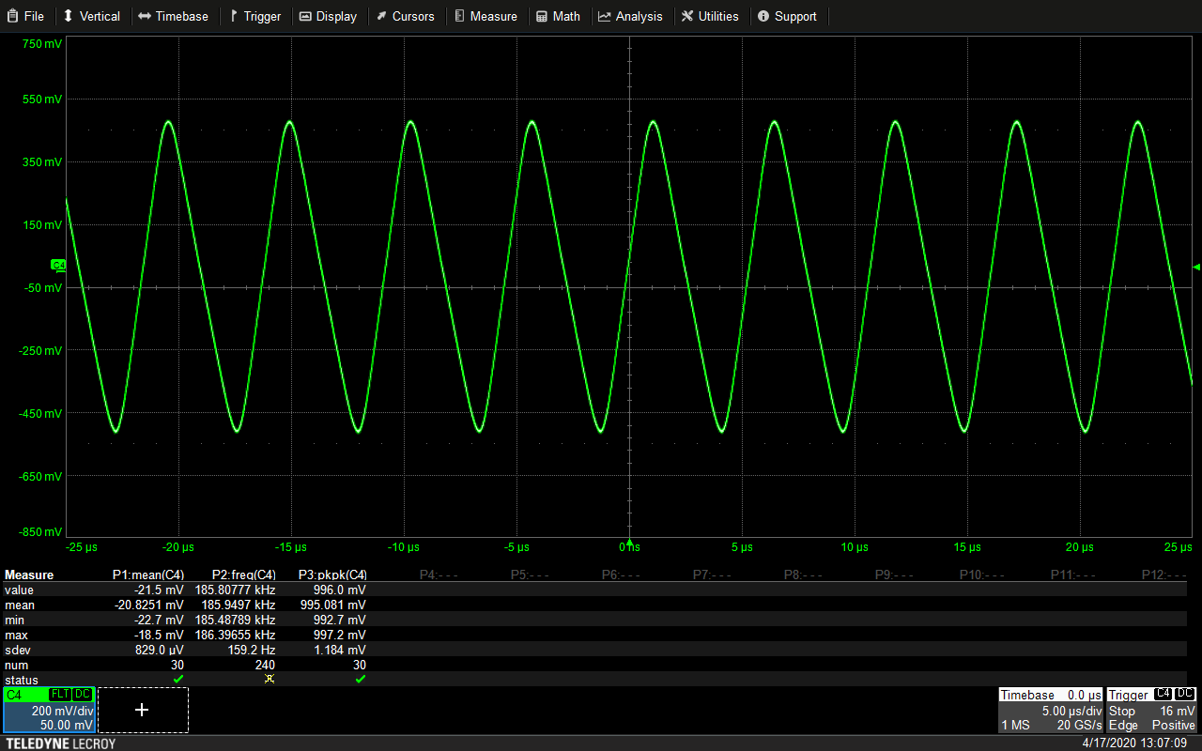Click the C4 channel ground level marker
The width and height of the screenshot is (1202, 751).
coord(58,265)
